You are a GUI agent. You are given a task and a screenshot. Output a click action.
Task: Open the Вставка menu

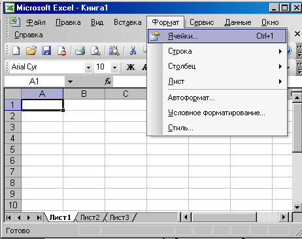point(127,22)
